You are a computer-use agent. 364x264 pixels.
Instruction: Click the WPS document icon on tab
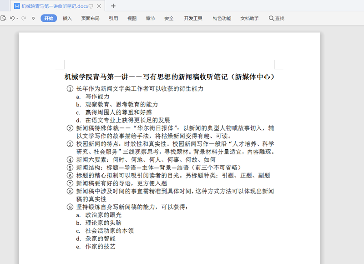click(x=17, y=6)
